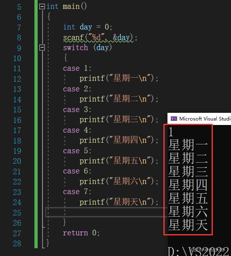This screenshot has width=231, height=256.
Task: Click the 'case 2:' label
Action: (x=77, y=89)
